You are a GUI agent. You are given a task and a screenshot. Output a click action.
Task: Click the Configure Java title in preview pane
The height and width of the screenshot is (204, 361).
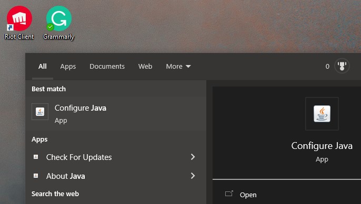(322, 146)
